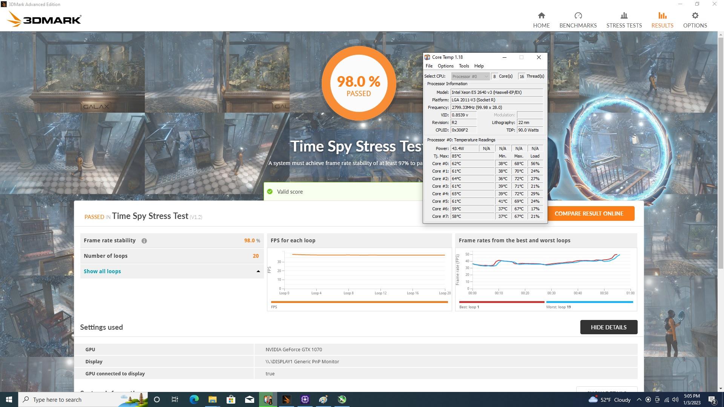The height and width of the screenshot is (407, 724).
Task: Click the Core Temp title bar icon
Action: point(427,57)
